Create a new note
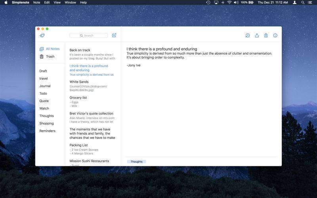The width and height of the screenshot is (317, 198). (114, 35)
